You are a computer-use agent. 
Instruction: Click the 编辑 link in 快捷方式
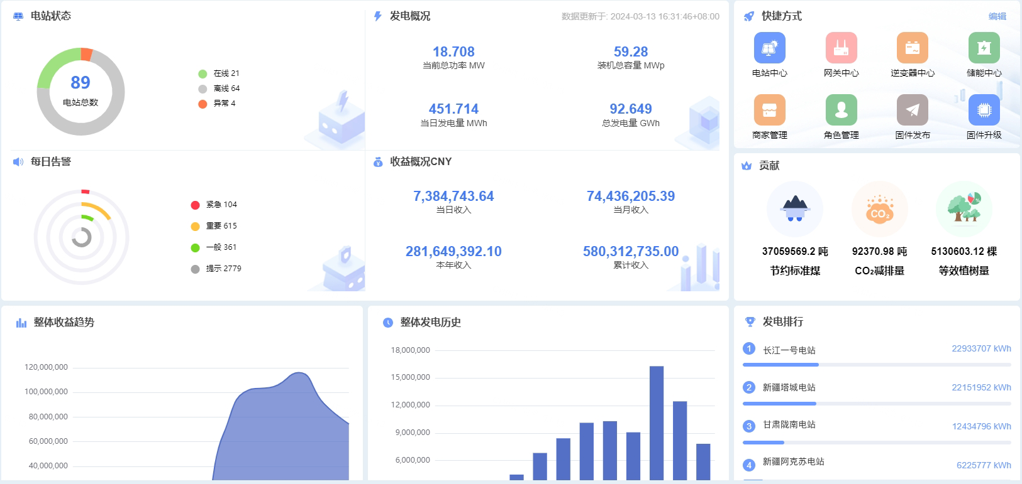[997, 16]
